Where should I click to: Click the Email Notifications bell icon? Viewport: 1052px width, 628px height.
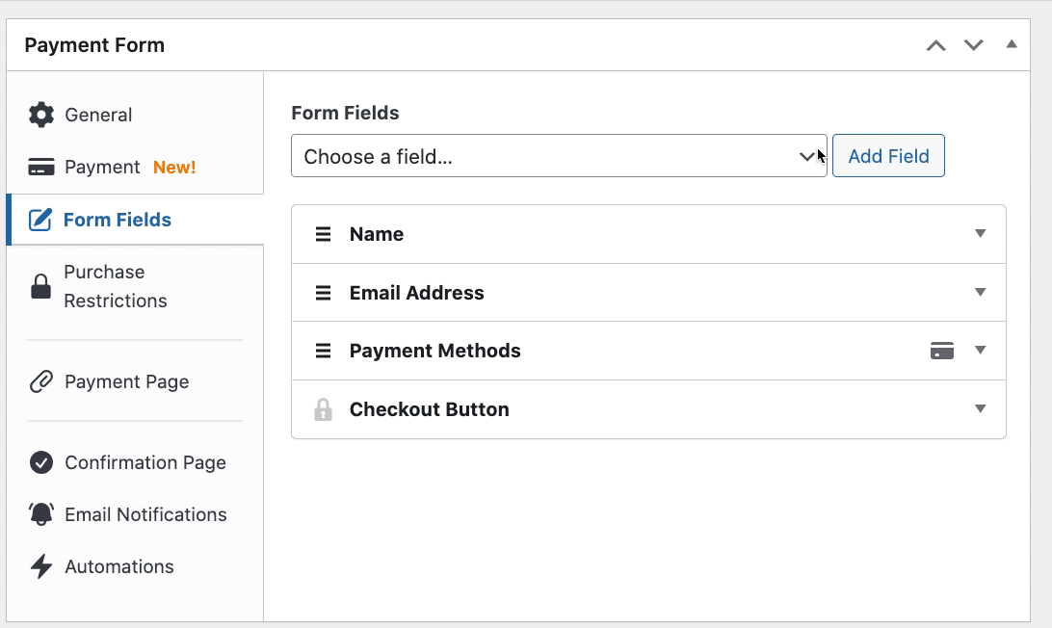click(x=41, y=514)
